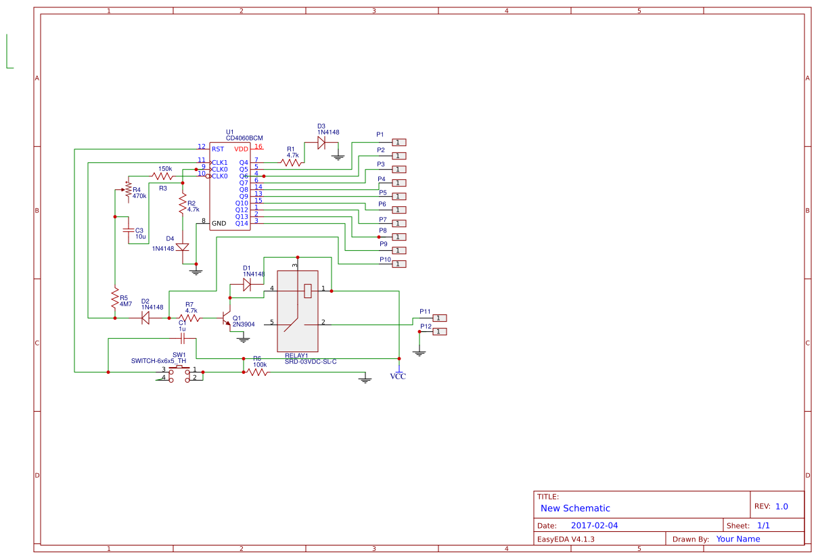Select the VCC power flag symbol
The width and height of the screenshot is (818, 559).
click(399, 372)
